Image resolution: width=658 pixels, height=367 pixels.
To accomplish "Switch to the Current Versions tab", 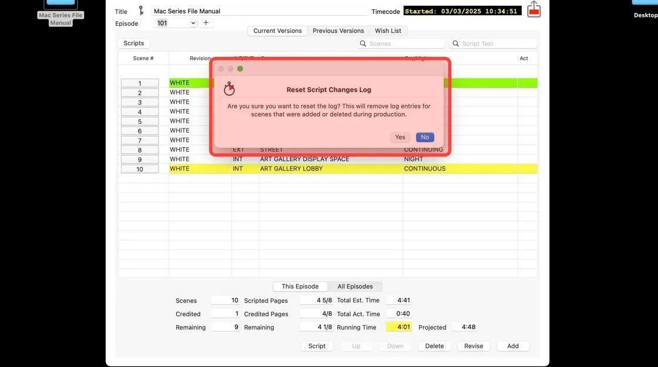I will 277,30.
